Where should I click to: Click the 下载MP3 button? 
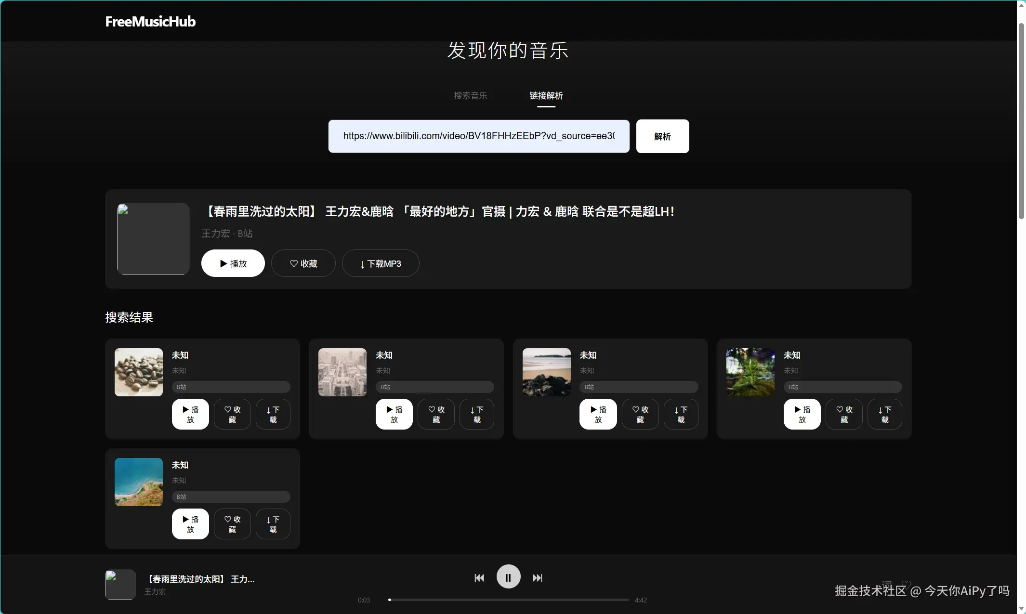(381, 263)
